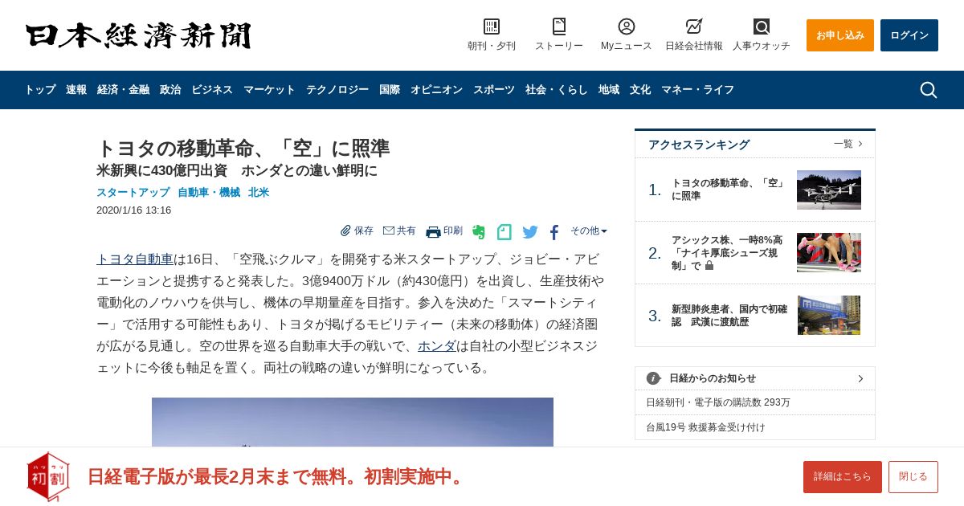Click the info icon beside 日経からのお知らせ
The image size is (964, 506).
653,378
